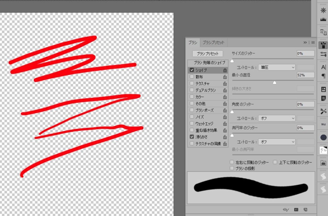Click the ブラシプリセット button

pyautogui.click(x=207, y=54)
